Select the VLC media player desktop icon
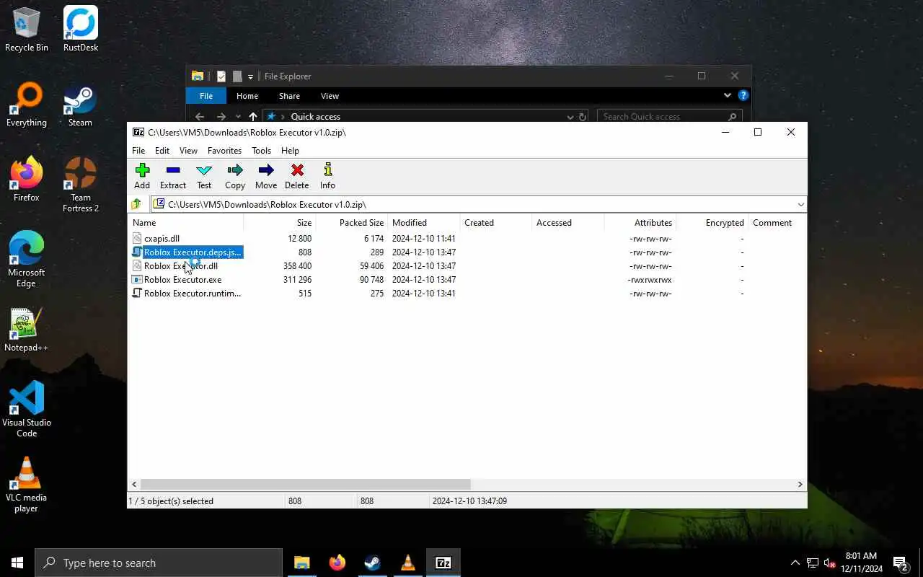The width and height of the screenshot is (923, 577). tap(27, 485)
